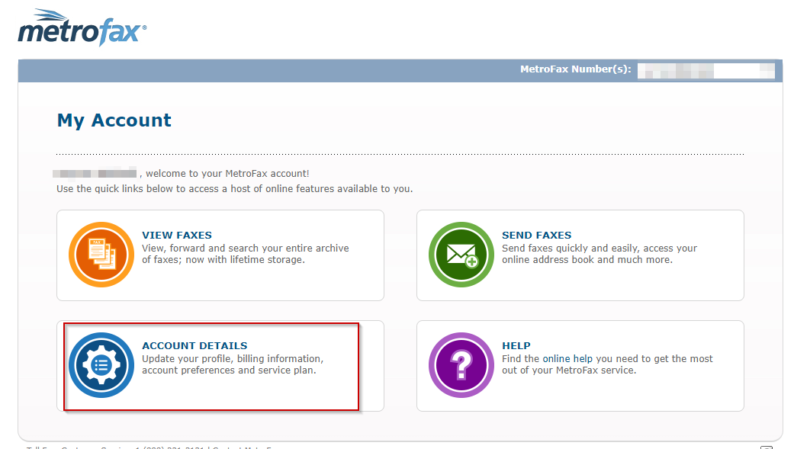Screen dimensions: 794x449
Task: Open the HELP heading link
Action: point(516,345)
